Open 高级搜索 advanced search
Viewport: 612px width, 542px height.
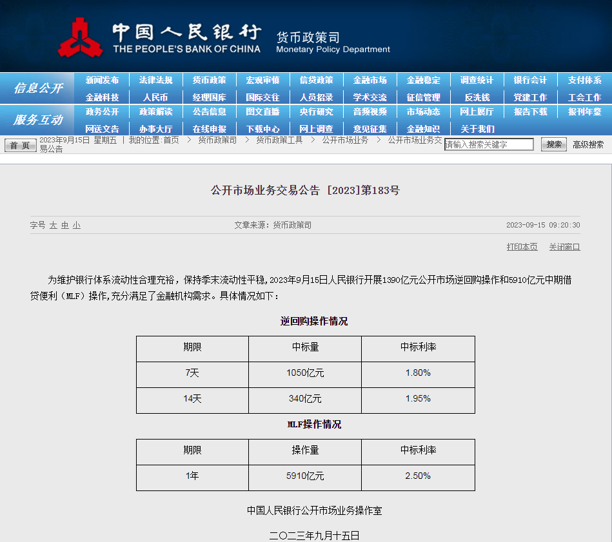[588, 145]
